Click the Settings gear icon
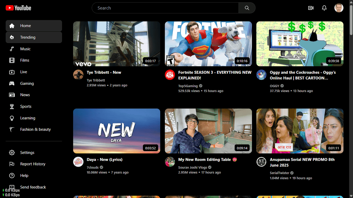 12,153
